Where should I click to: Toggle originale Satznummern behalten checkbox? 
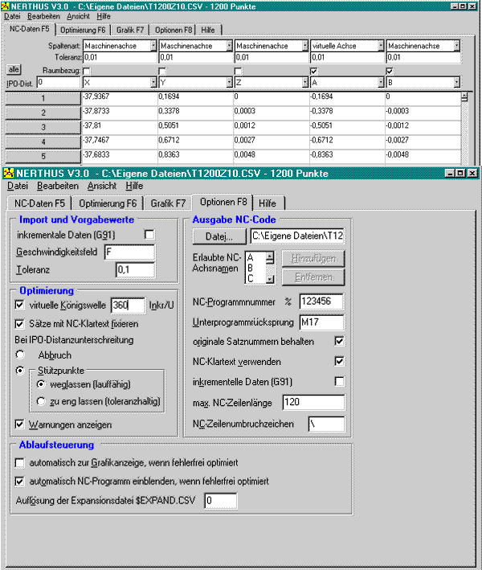click(339, 341)
